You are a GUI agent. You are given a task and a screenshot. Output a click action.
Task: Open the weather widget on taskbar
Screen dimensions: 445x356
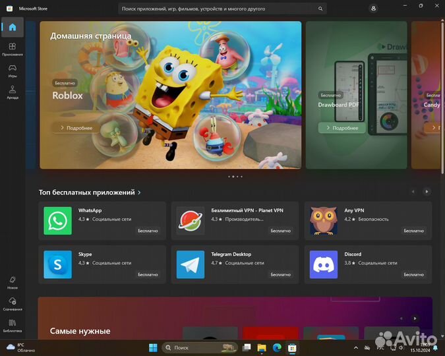pos(20,347)
